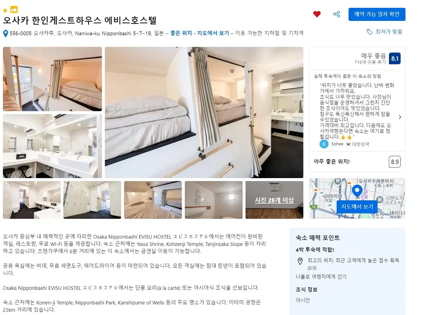Open the large bunk bed main photo

coord(204,113)
